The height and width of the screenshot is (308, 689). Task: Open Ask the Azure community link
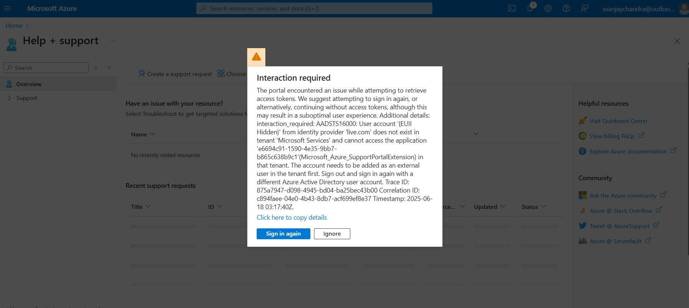pos(623,195)
